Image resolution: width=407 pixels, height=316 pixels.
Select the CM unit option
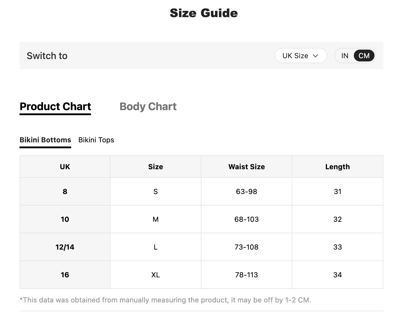point(364,56)
